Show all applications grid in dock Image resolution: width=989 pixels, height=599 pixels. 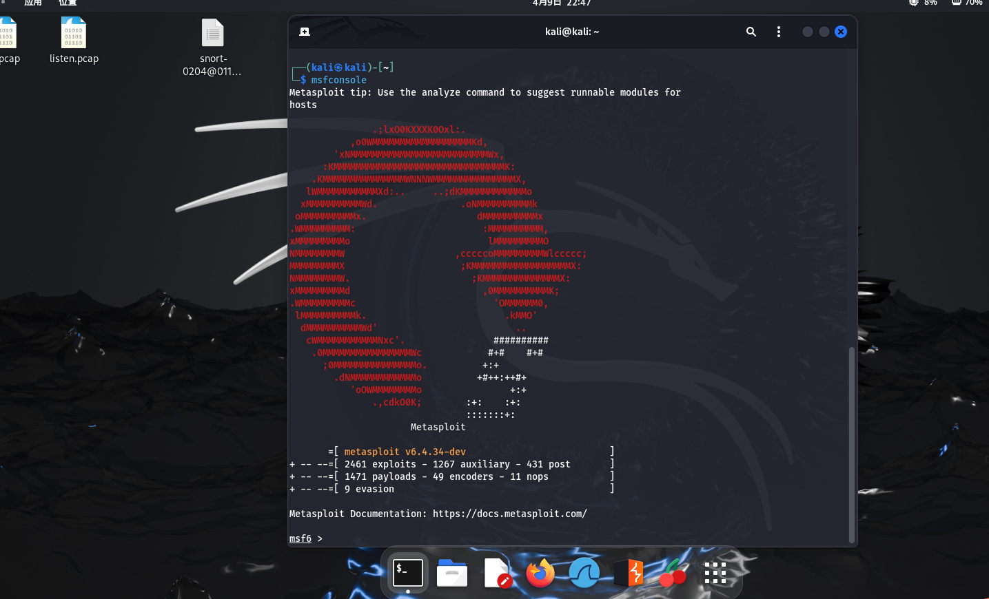coord(715,573)
